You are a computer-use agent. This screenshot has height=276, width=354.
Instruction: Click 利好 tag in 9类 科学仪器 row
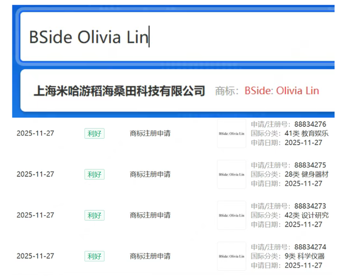point(94,256)
